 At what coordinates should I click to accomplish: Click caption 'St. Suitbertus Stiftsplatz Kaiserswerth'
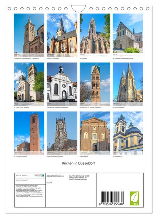[123, 58]
